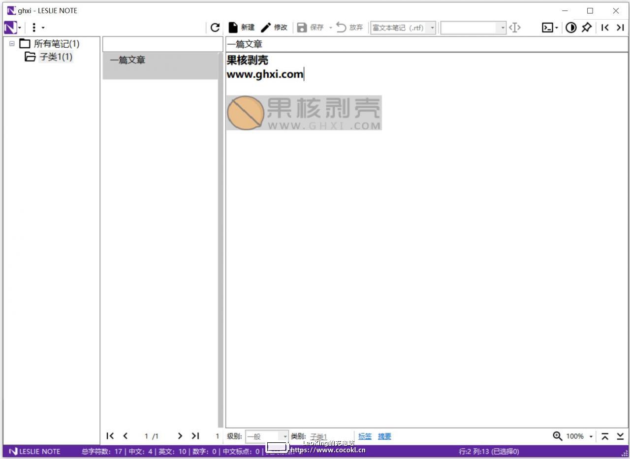The height and width of the screenshot is (459, 630).
Task: Click the note title field 一篇文章
Action: coord(426,44)
